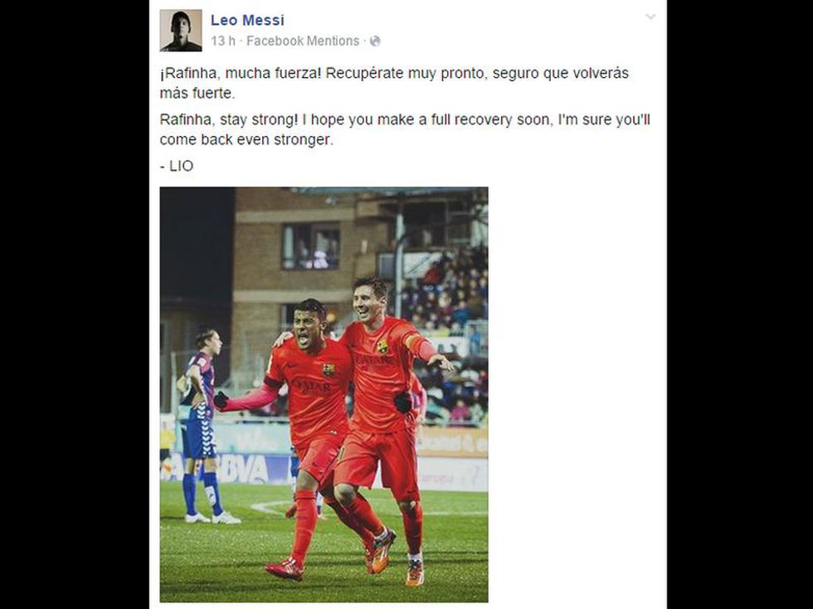
Task: Click the globe public-audience icon
Action: pyautogui.click(x=375, y=41)
